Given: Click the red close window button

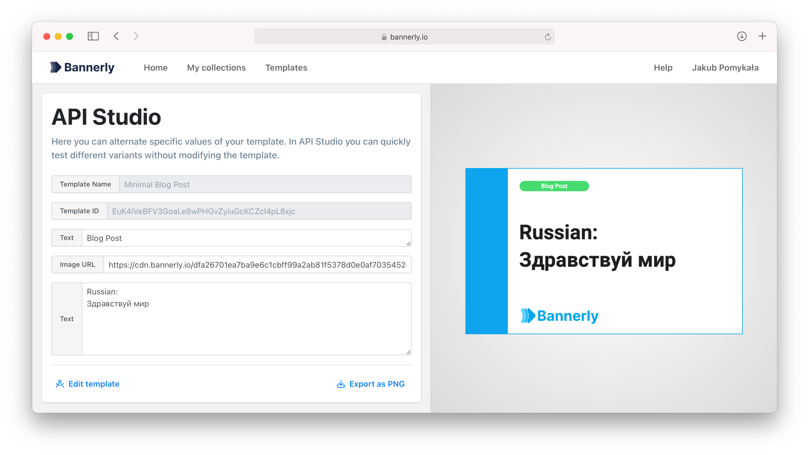Looking at the screenshot, I should (x=47, y=36).
